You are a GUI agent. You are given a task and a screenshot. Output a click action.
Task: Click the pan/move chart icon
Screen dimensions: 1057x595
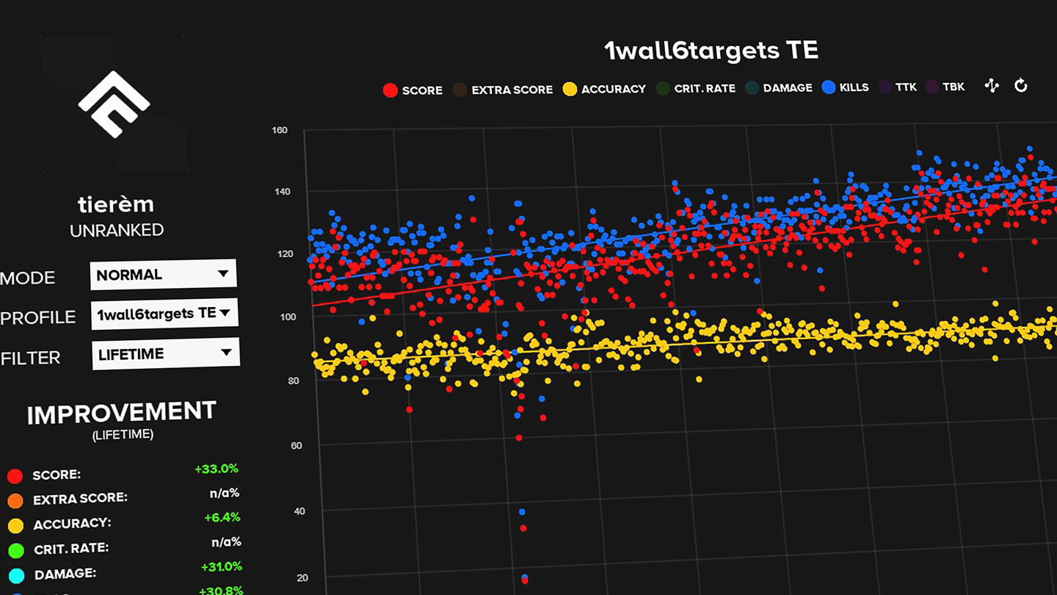pos(992,86)
